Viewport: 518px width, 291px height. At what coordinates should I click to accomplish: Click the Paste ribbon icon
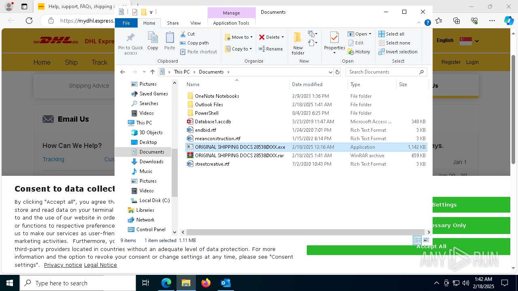tap(170, 42)
